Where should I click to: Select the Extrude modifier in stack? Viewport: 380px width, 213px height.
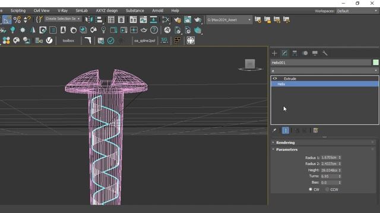click(325, 79)
